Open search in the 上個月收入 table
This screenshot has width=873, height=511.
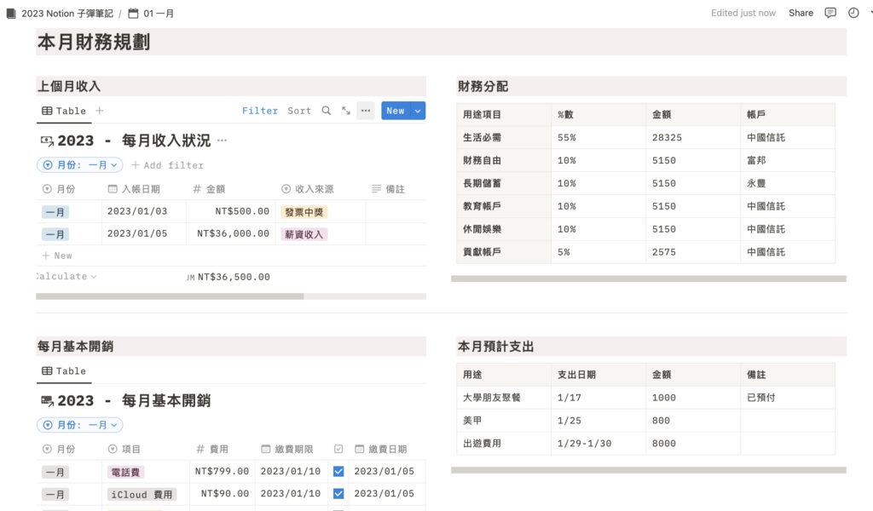tap(327, 111)
